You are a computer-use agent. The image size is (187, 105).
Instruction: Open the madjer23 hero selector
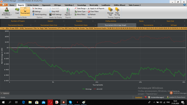pos(7,12)
